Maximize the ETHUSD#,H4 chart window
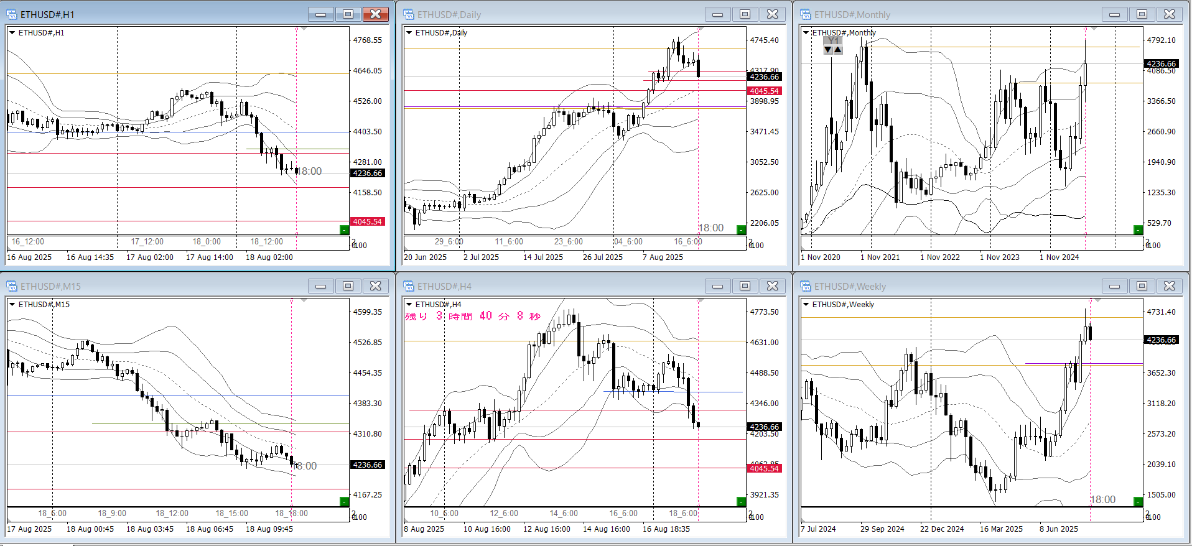1192x546 pixels. pos(745,286)
